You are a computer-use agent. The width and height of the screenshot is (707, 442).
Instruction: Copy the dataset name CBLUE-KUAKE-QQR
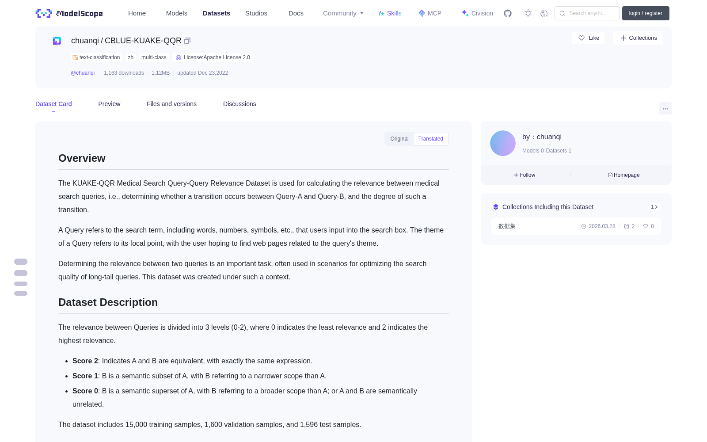click(187, 41)
